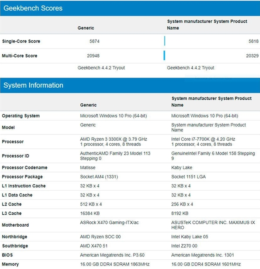260x269 pixels.
Task: Select the L2 Cache row label
Action: pyautogui.click(x=12, y=204)
